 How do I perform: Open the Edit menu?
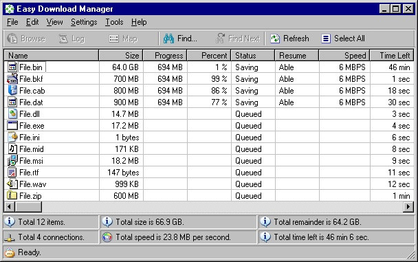[32, 22]
